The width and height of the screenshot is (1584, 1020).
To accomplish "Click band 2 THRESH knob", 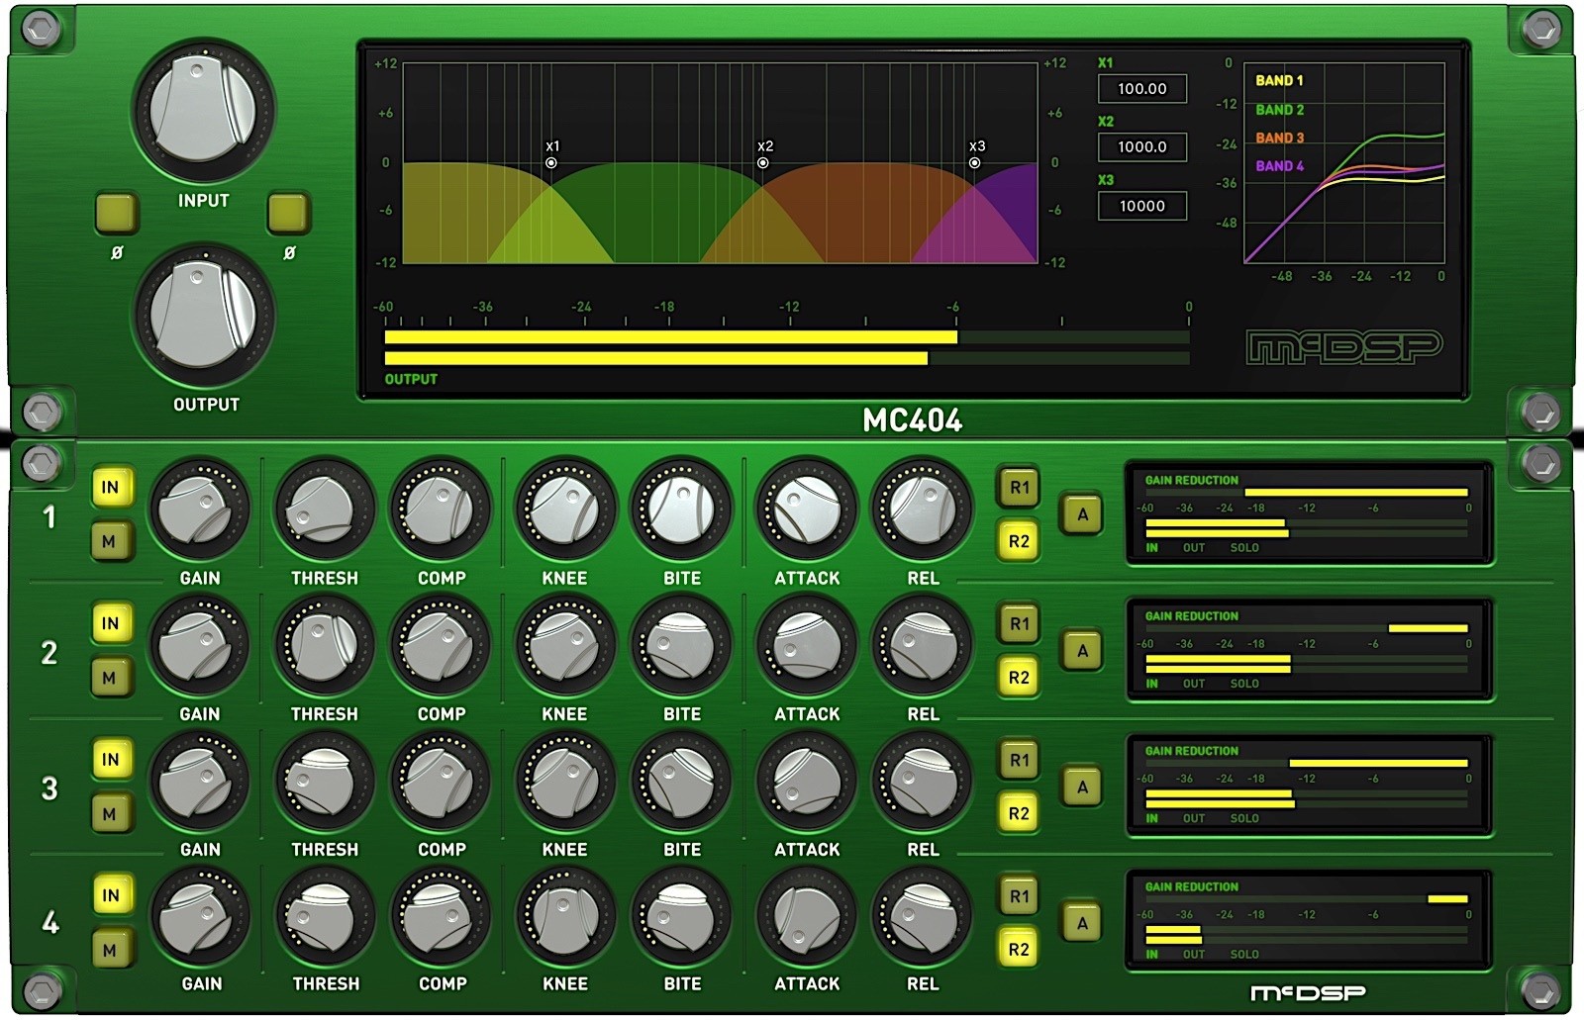I will pos(324,646).
